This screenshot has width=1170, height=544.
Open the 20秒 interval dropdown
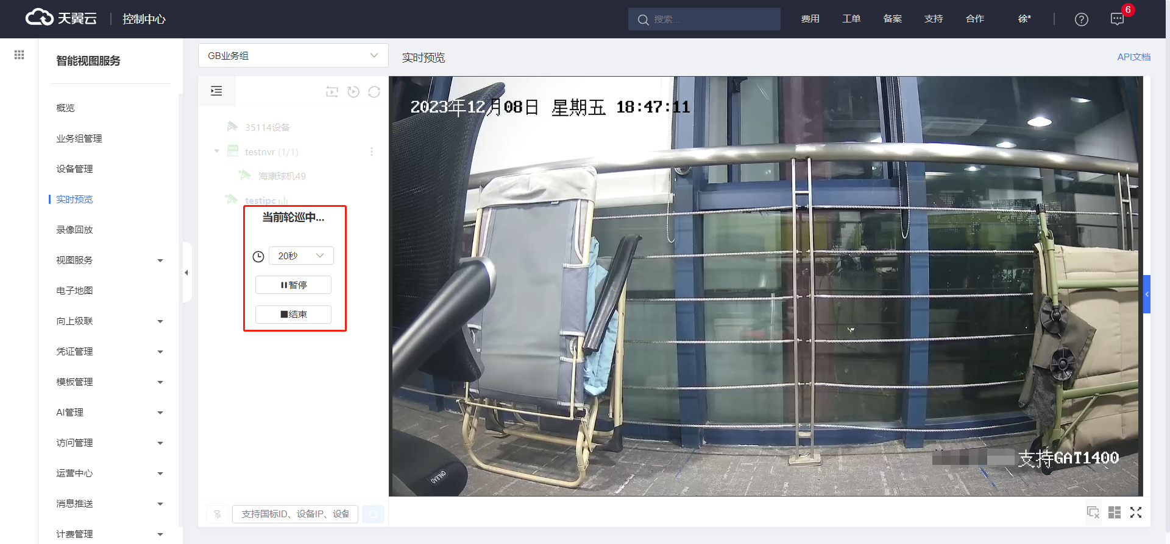(301, 256)
